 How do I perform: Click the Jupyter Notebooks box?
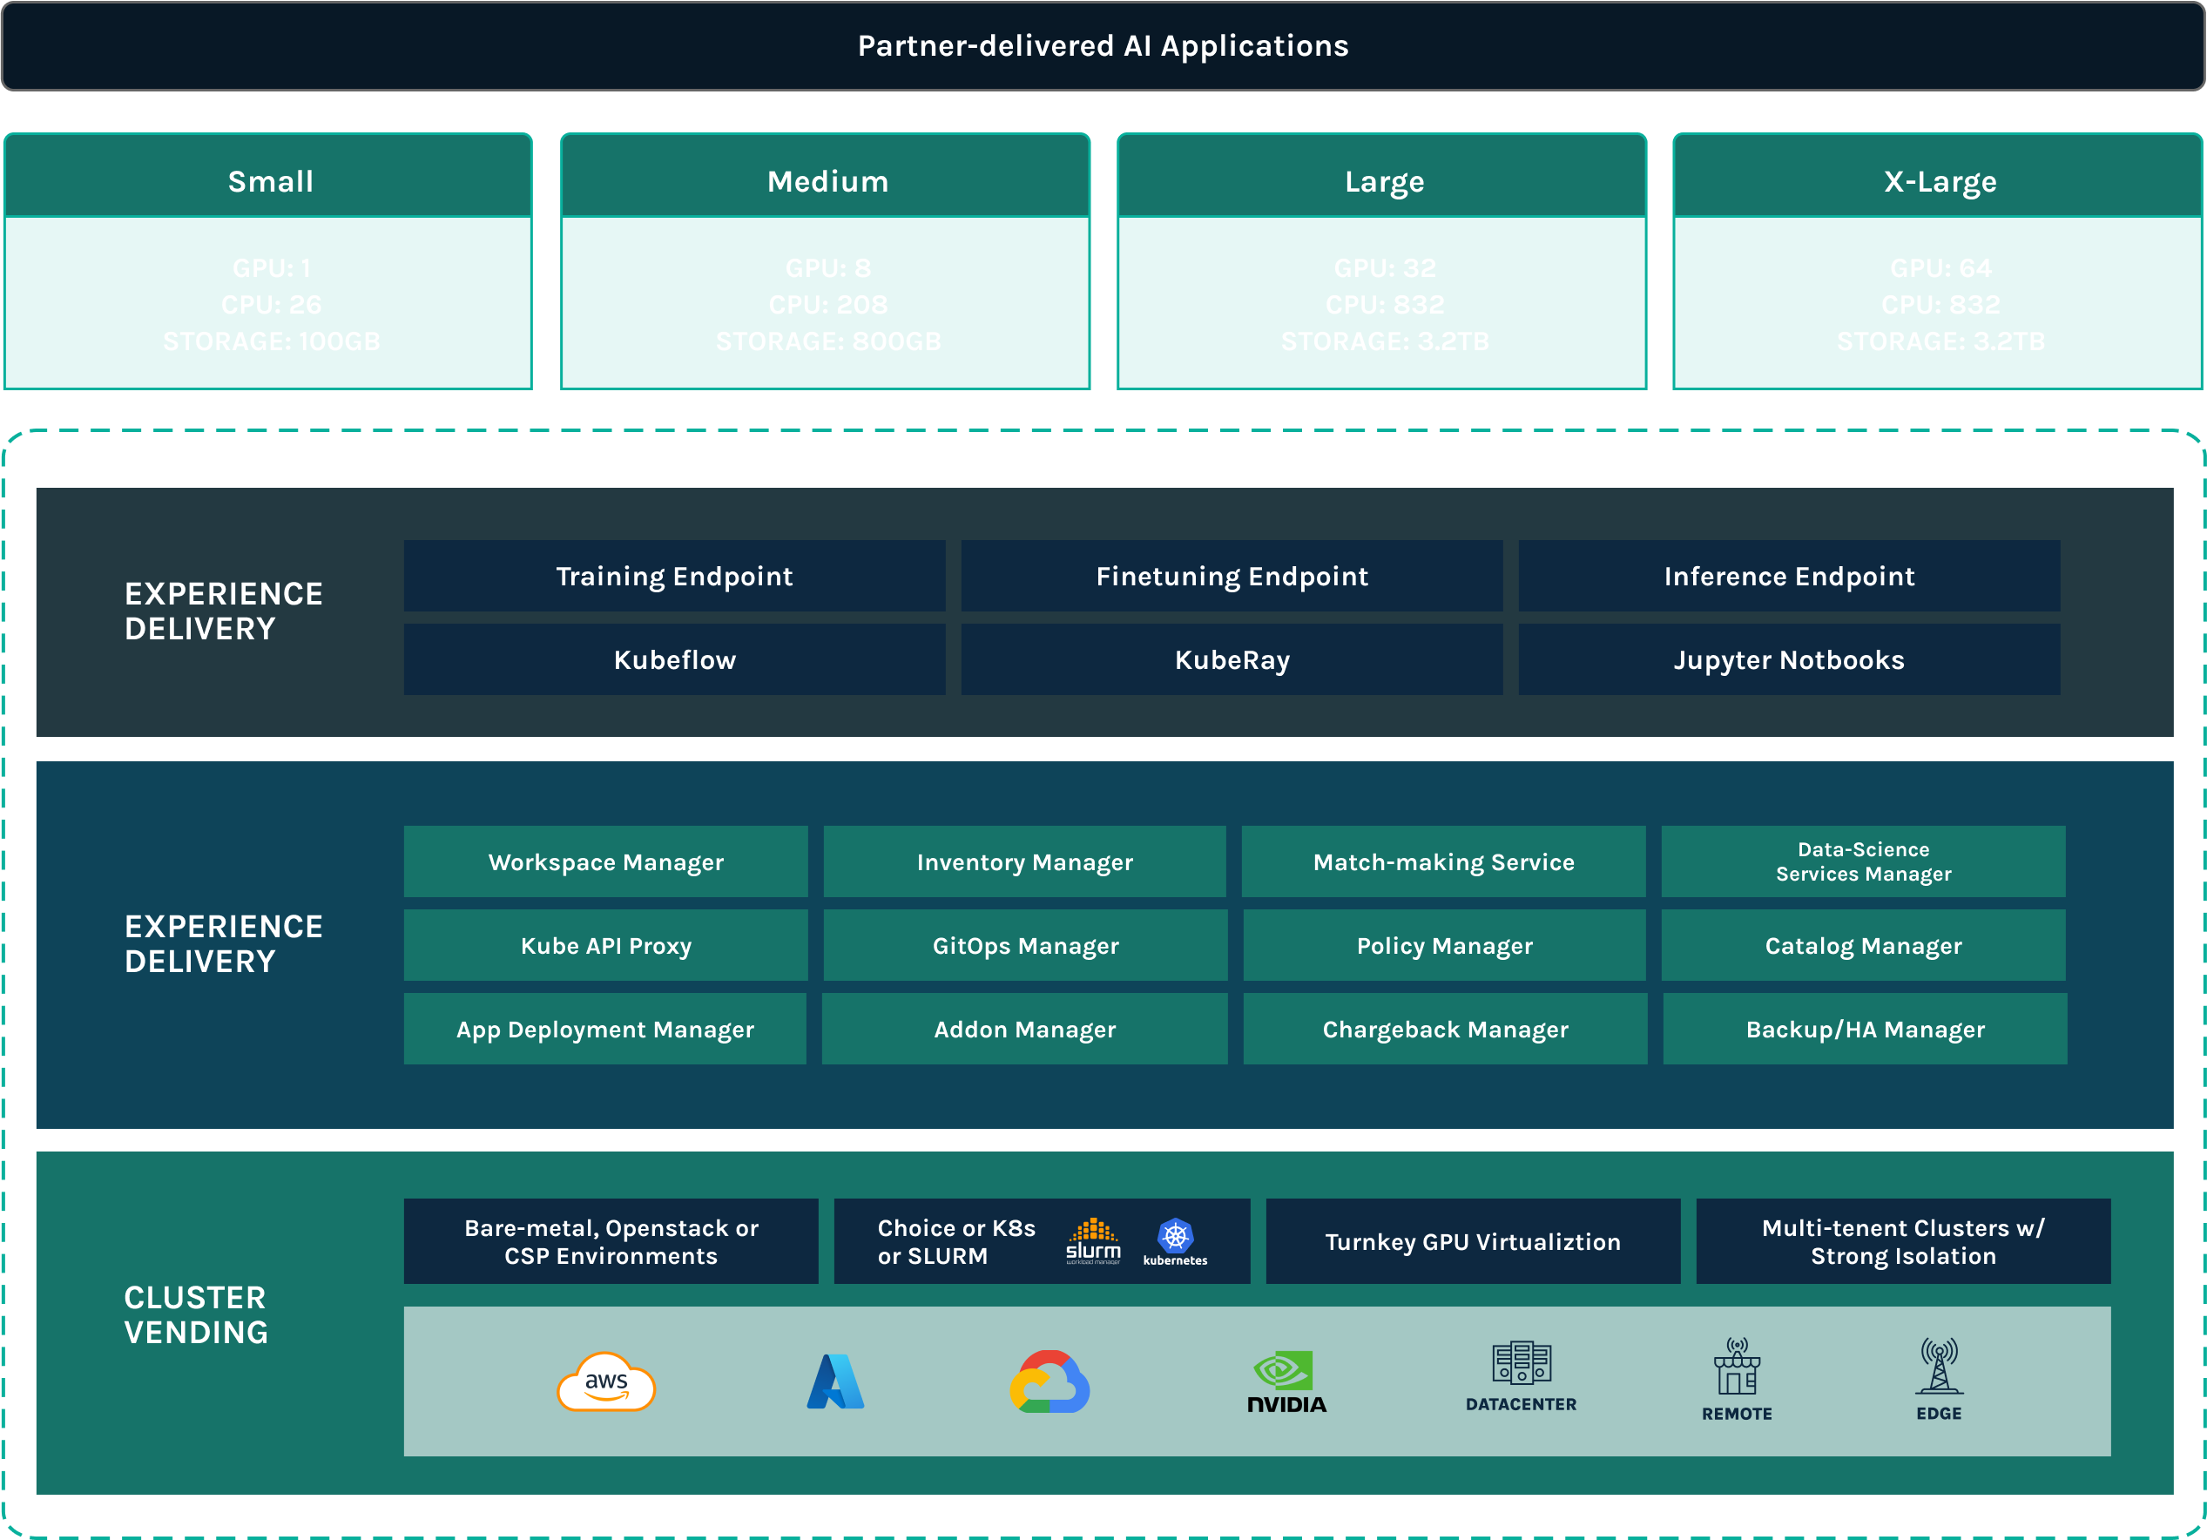tap(1788, 659)
